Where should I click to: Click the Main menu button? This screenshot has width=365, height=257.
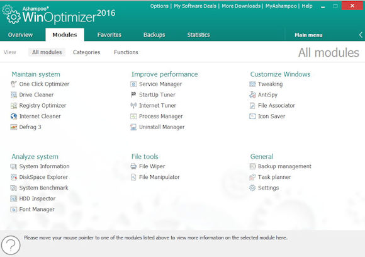[x=308, y=35]
